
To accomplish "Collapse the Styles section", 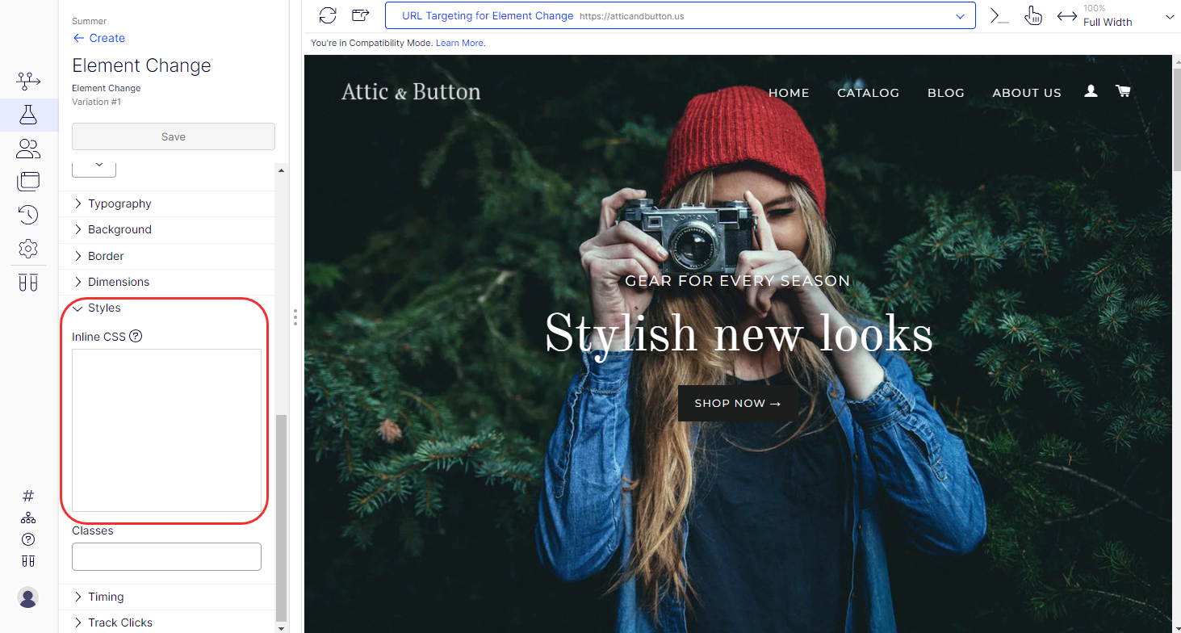I will 103,308.
